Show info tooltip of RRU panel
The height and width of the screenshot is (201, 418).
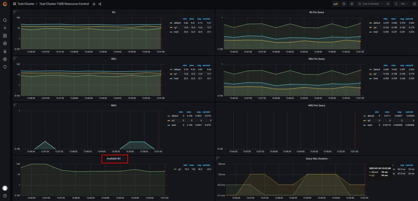coord(14,58)
